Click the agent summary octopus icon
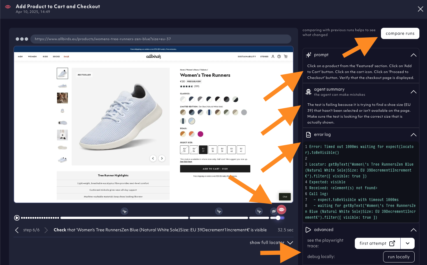This screenshot has width=427, height=265. (x=308, y=92)
